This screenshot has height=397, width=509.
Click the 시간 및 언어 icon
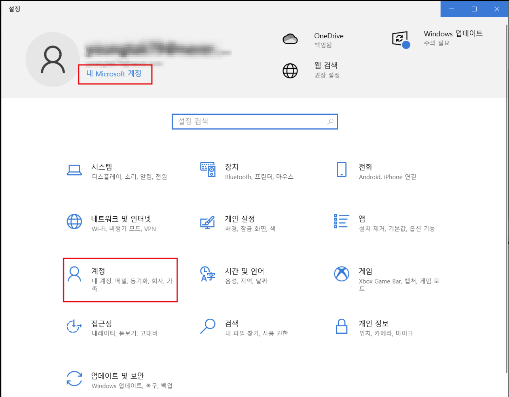(208, 274)
